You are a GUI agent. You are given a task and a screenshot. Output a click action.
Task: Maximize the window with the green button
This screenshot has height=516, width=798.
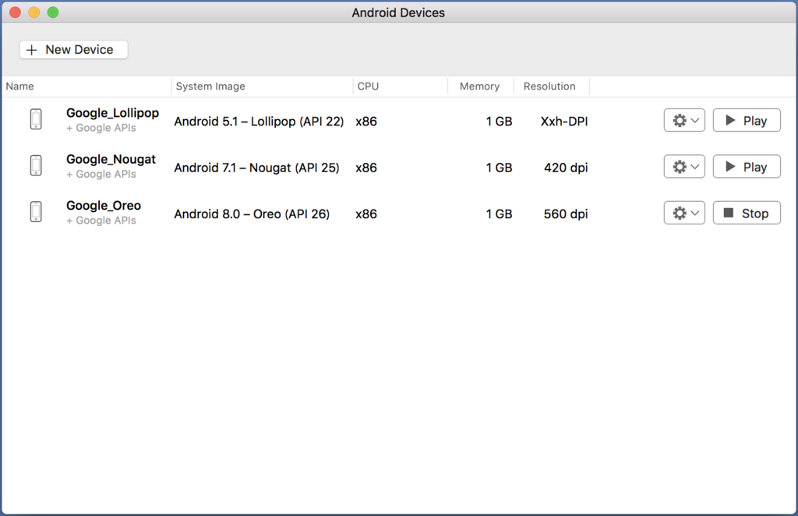pos(53,12)
